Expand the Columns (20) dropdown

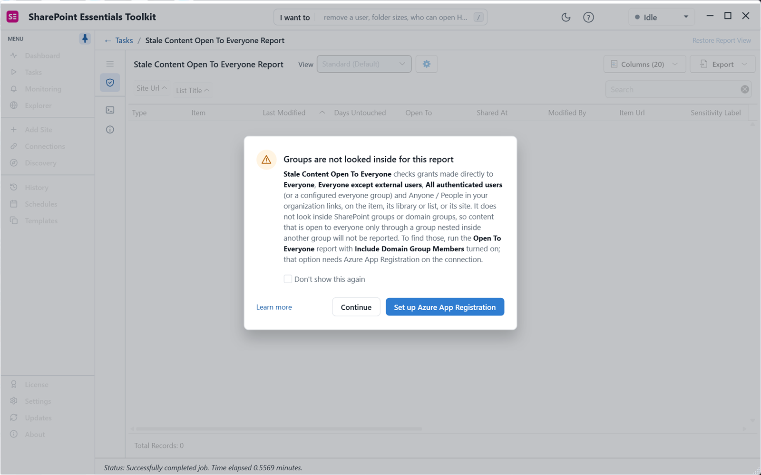point(644,64)
